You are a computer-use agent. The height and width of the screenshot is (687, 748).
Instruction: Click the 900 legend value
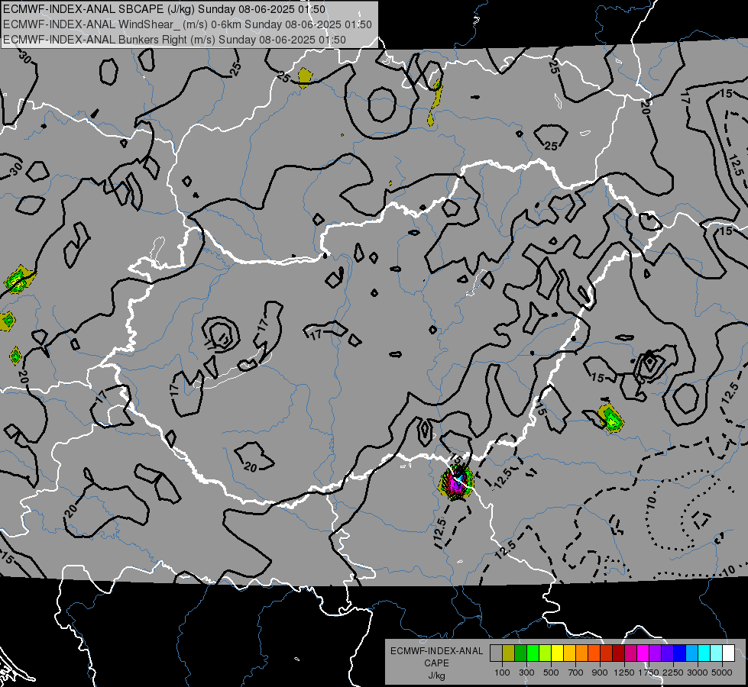600,672
